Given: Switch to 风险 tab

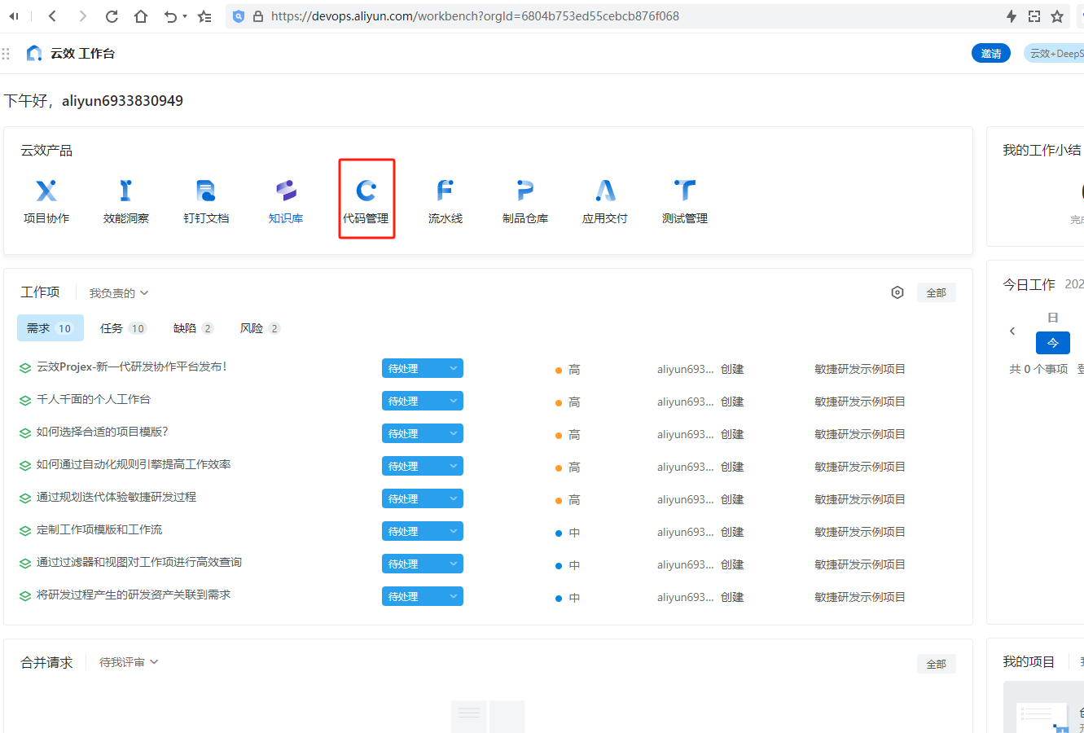Looking at the screenshot, I should click(260, 328).
